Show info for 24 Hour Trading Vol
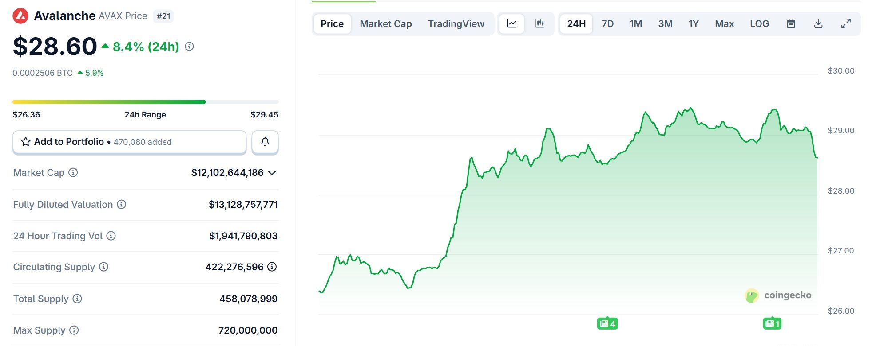Viewport: 876px width, 346px height. coord(111,236)
